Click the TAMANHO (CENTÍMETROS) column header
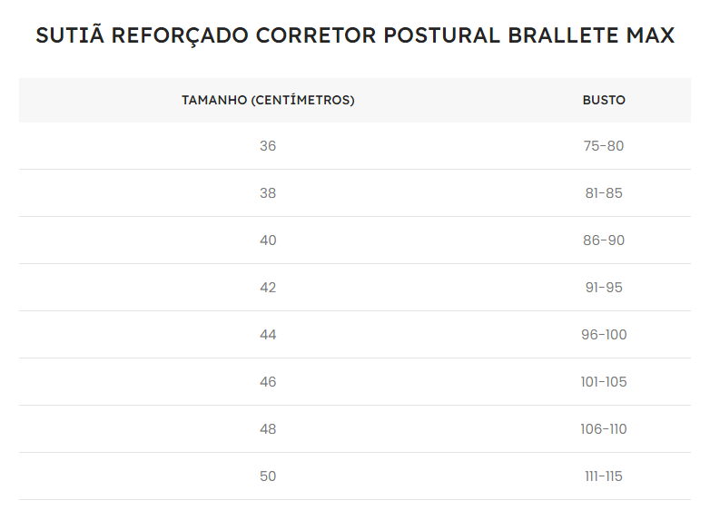710x520 pixels. [268, 101]
